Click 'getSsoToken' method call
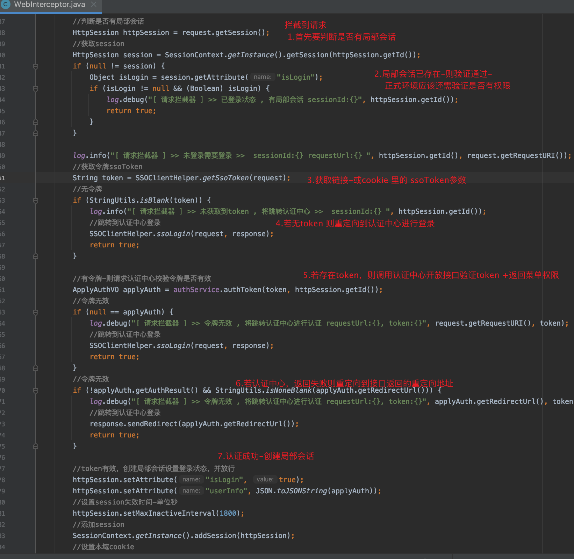 click(x=225, y=178)
